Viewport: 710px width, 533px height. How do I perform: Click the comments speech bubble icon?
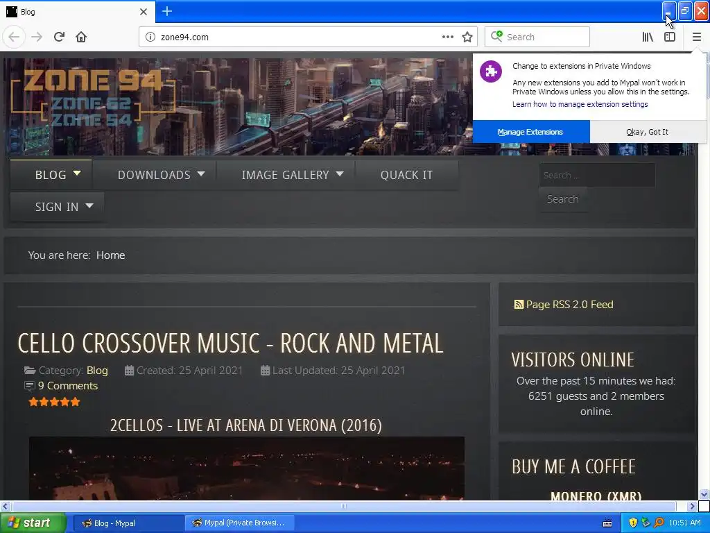coord(29,386)
